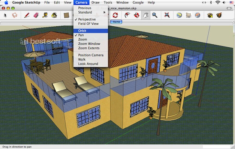
Task: Open the Share Model box icon
Action: coord(219,15)
